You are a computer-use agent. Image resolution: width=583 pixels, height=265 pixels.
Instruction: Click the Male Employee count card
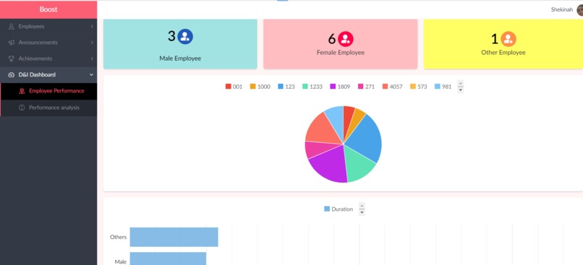[x=180, y=43]
